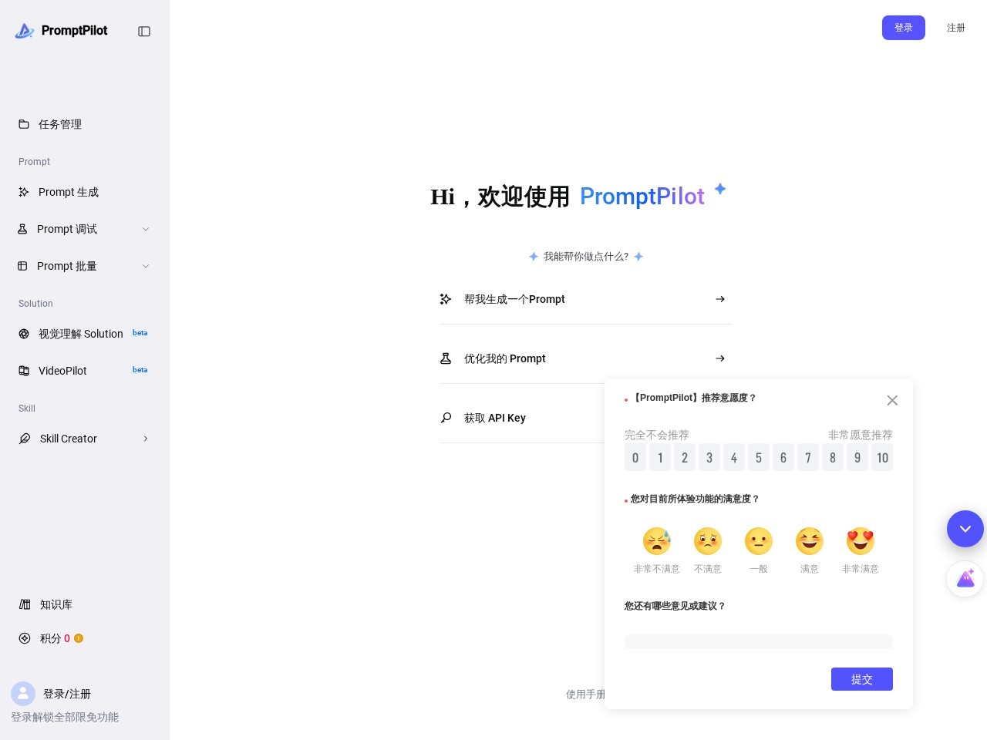Click the points icon beside 积分

coord(25,638)
